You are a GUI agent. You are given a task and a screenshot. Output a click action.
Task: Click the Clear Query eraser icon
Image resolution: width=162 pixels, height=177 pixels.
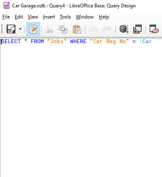coord(154,29)
